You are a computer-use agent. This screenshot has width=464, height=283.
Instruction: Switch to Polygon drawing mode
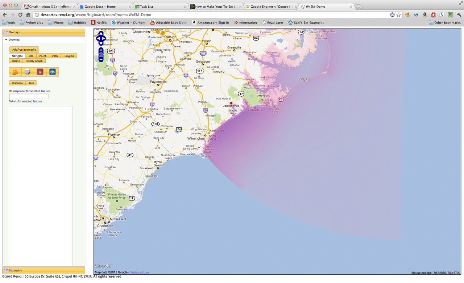[69, 56]
